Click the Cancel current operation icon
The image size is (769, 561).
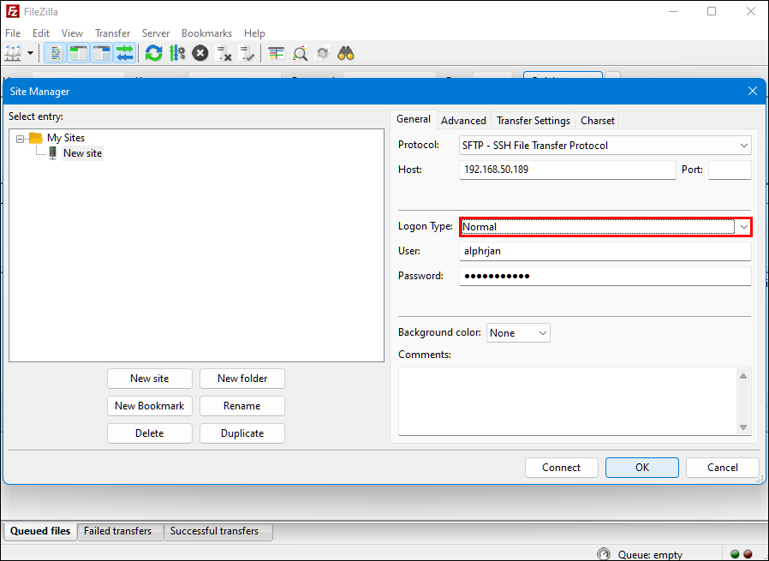(200, 53)
